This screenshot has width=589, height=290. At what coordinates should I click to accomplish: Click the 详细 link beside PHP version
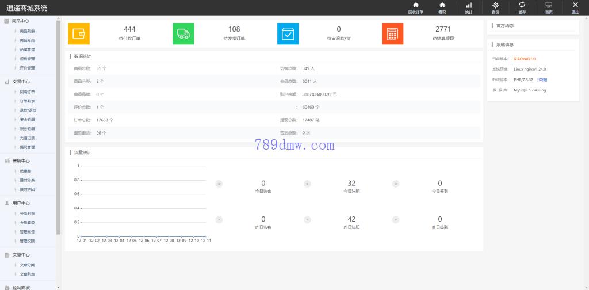pos(542,79)
